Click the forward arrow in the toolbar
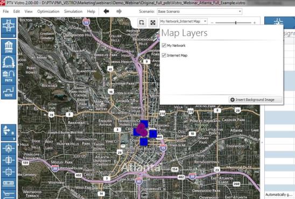295x199 pixels. (x=119, y=11)
